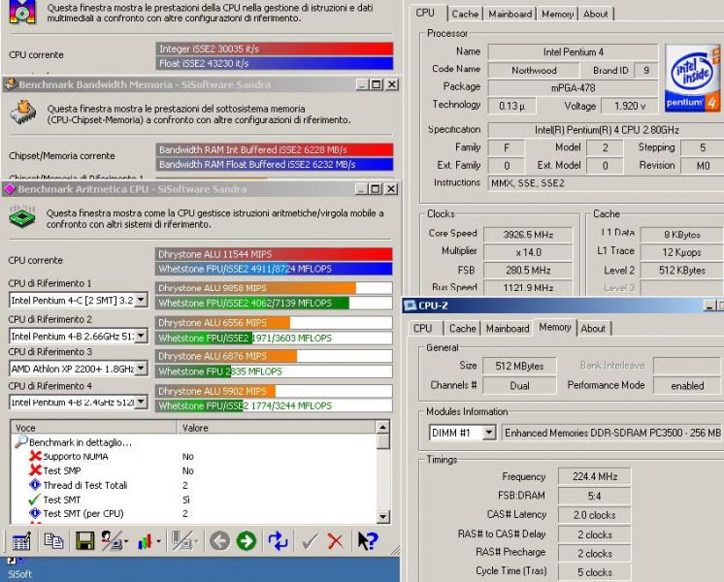Click the Core Speed value field

click(528, 235)
